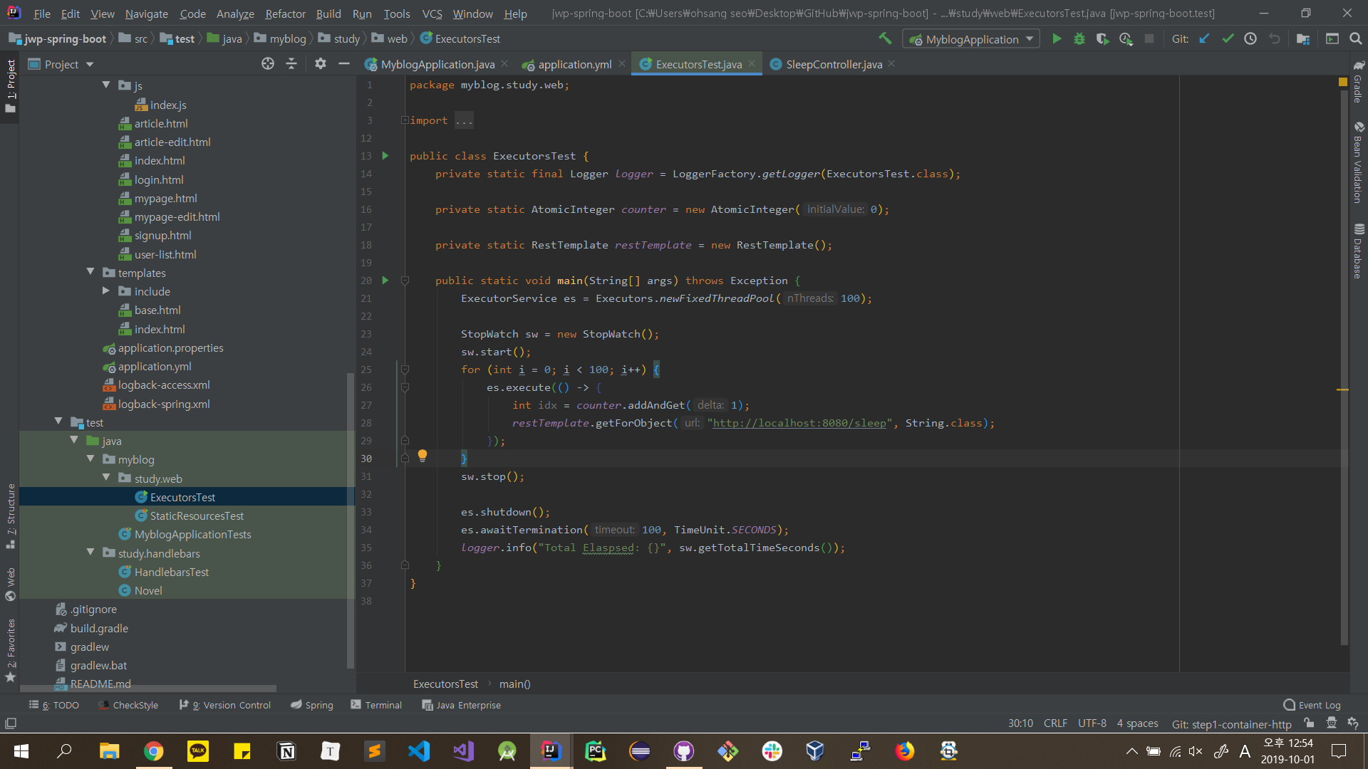This screenshot has height=769, width=1368.
Task: Open MyblogApplication run configuration dropdown
Action: [970, 39]
